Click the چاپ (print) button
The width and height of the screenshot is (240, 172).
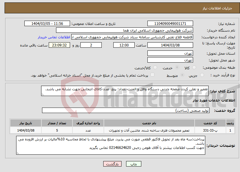[133, 164]
